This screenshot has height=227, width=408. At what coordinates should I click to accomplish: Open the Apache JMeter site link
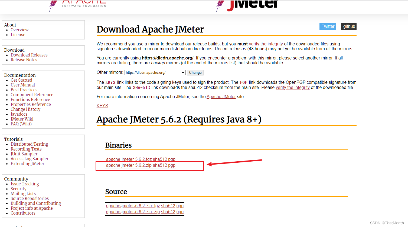(221, 96)
